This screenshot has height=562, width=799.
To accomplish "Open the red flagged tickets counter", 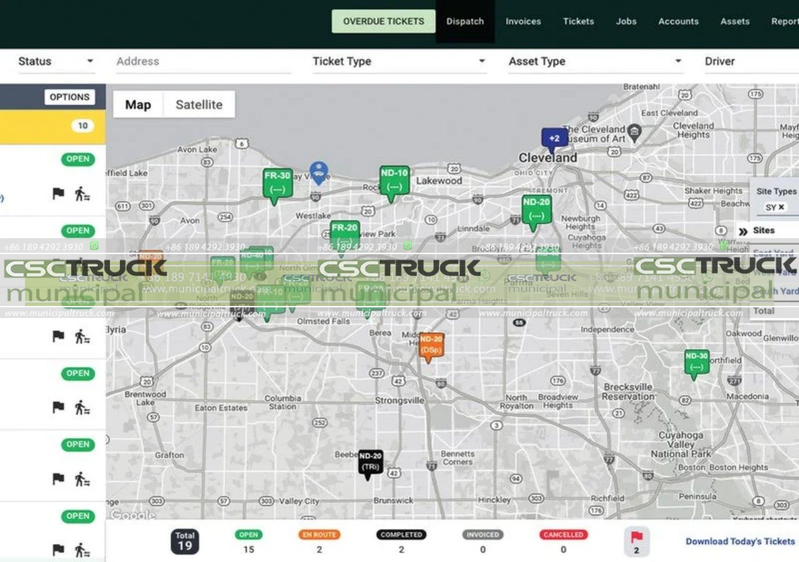I will (635, 541).
